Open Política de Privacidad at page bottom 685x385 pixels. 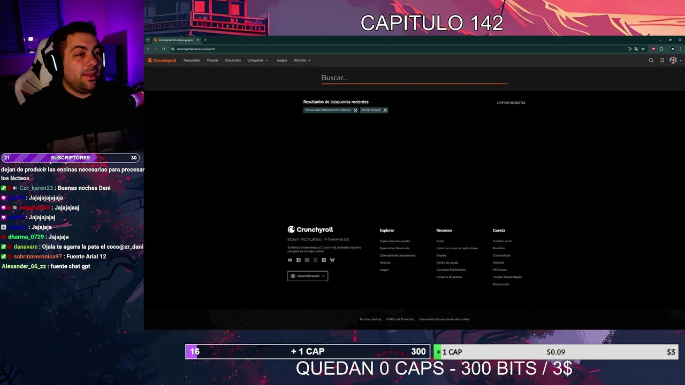click(400, 319)
